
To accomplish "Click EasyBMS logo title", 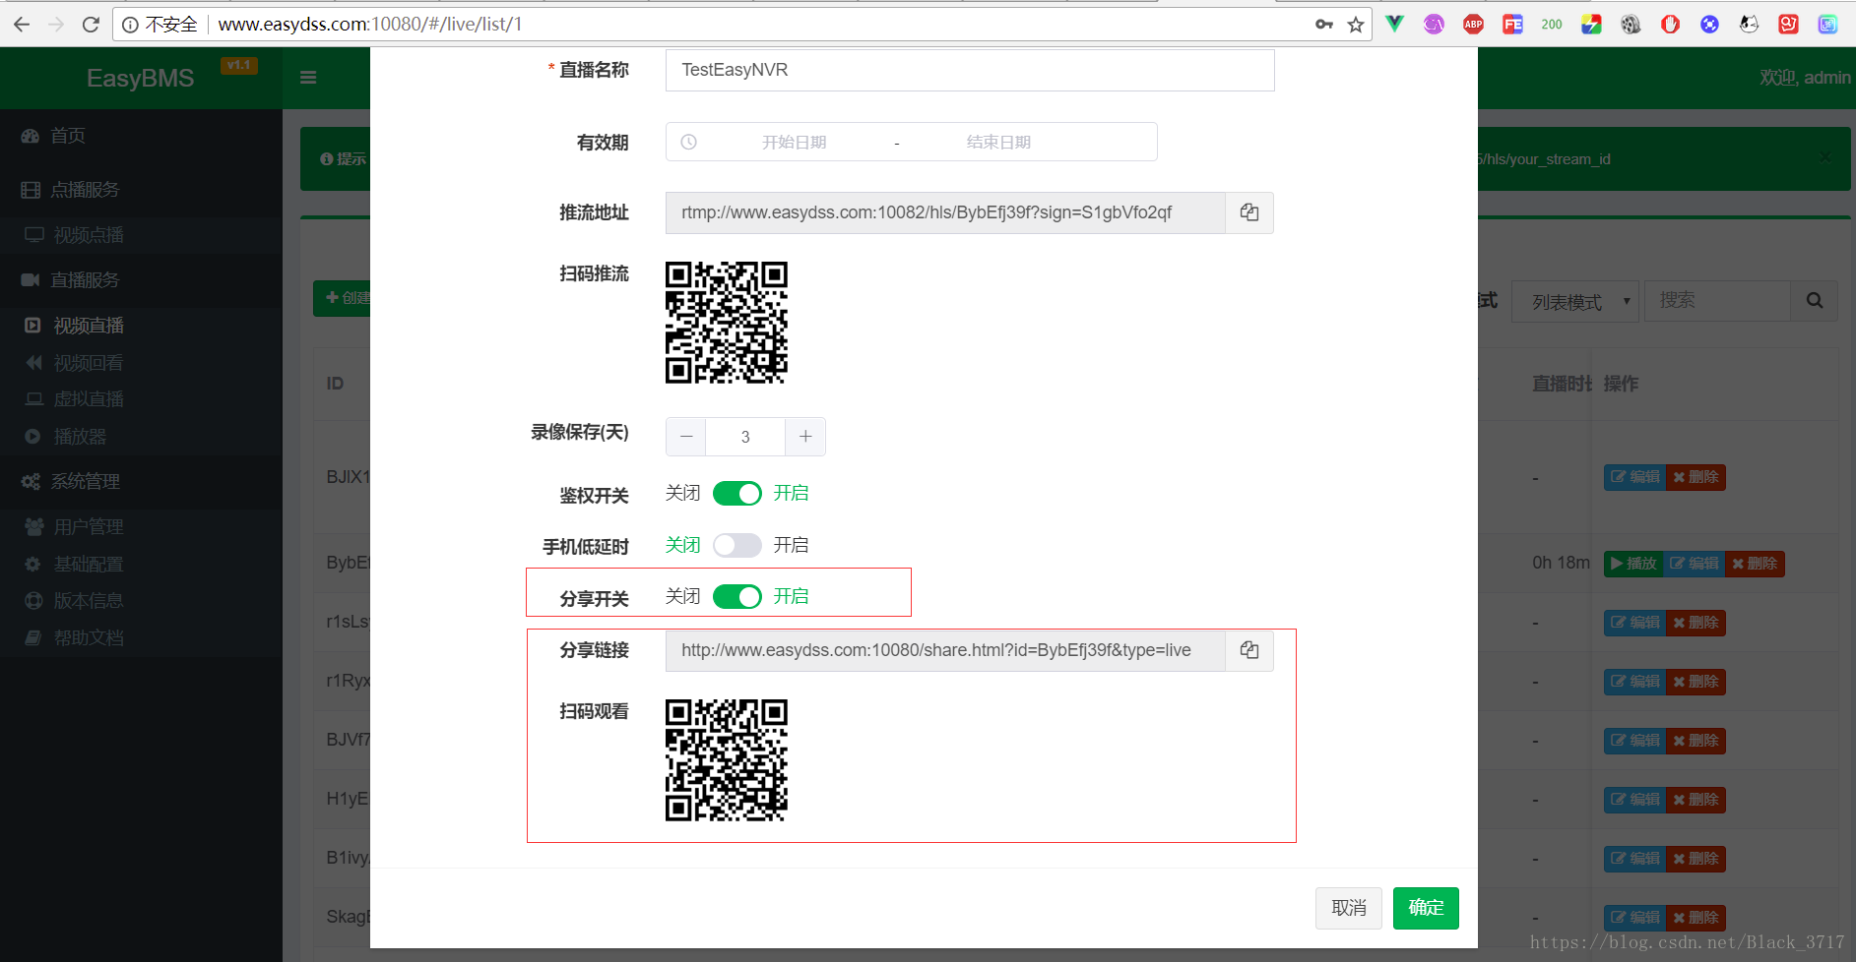I will coord(141,78).
